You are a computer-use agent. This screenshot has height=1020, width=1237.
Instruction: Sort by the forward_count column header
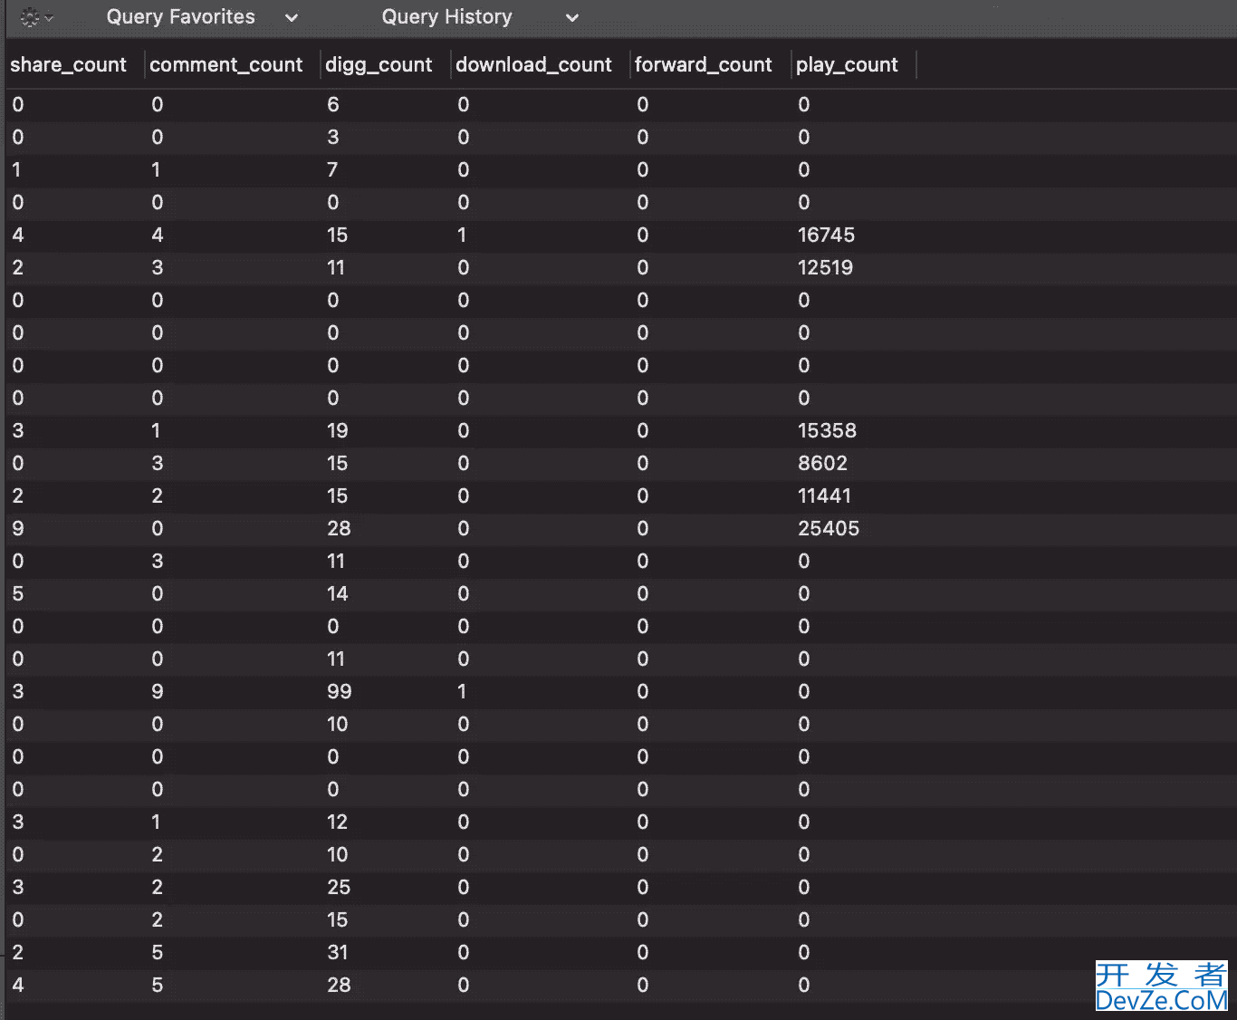[x=704, y=65]
